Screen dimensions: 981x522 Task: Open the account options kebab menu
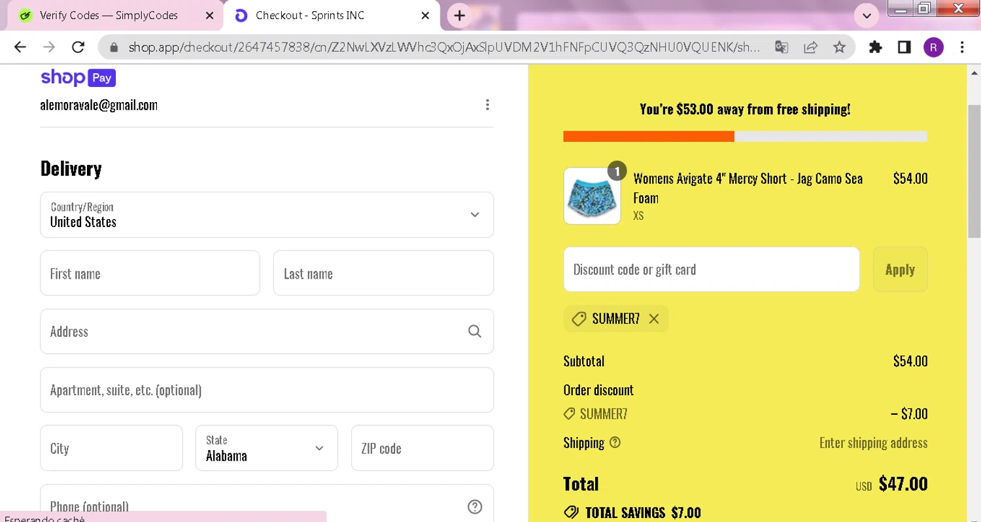point(487,105)
